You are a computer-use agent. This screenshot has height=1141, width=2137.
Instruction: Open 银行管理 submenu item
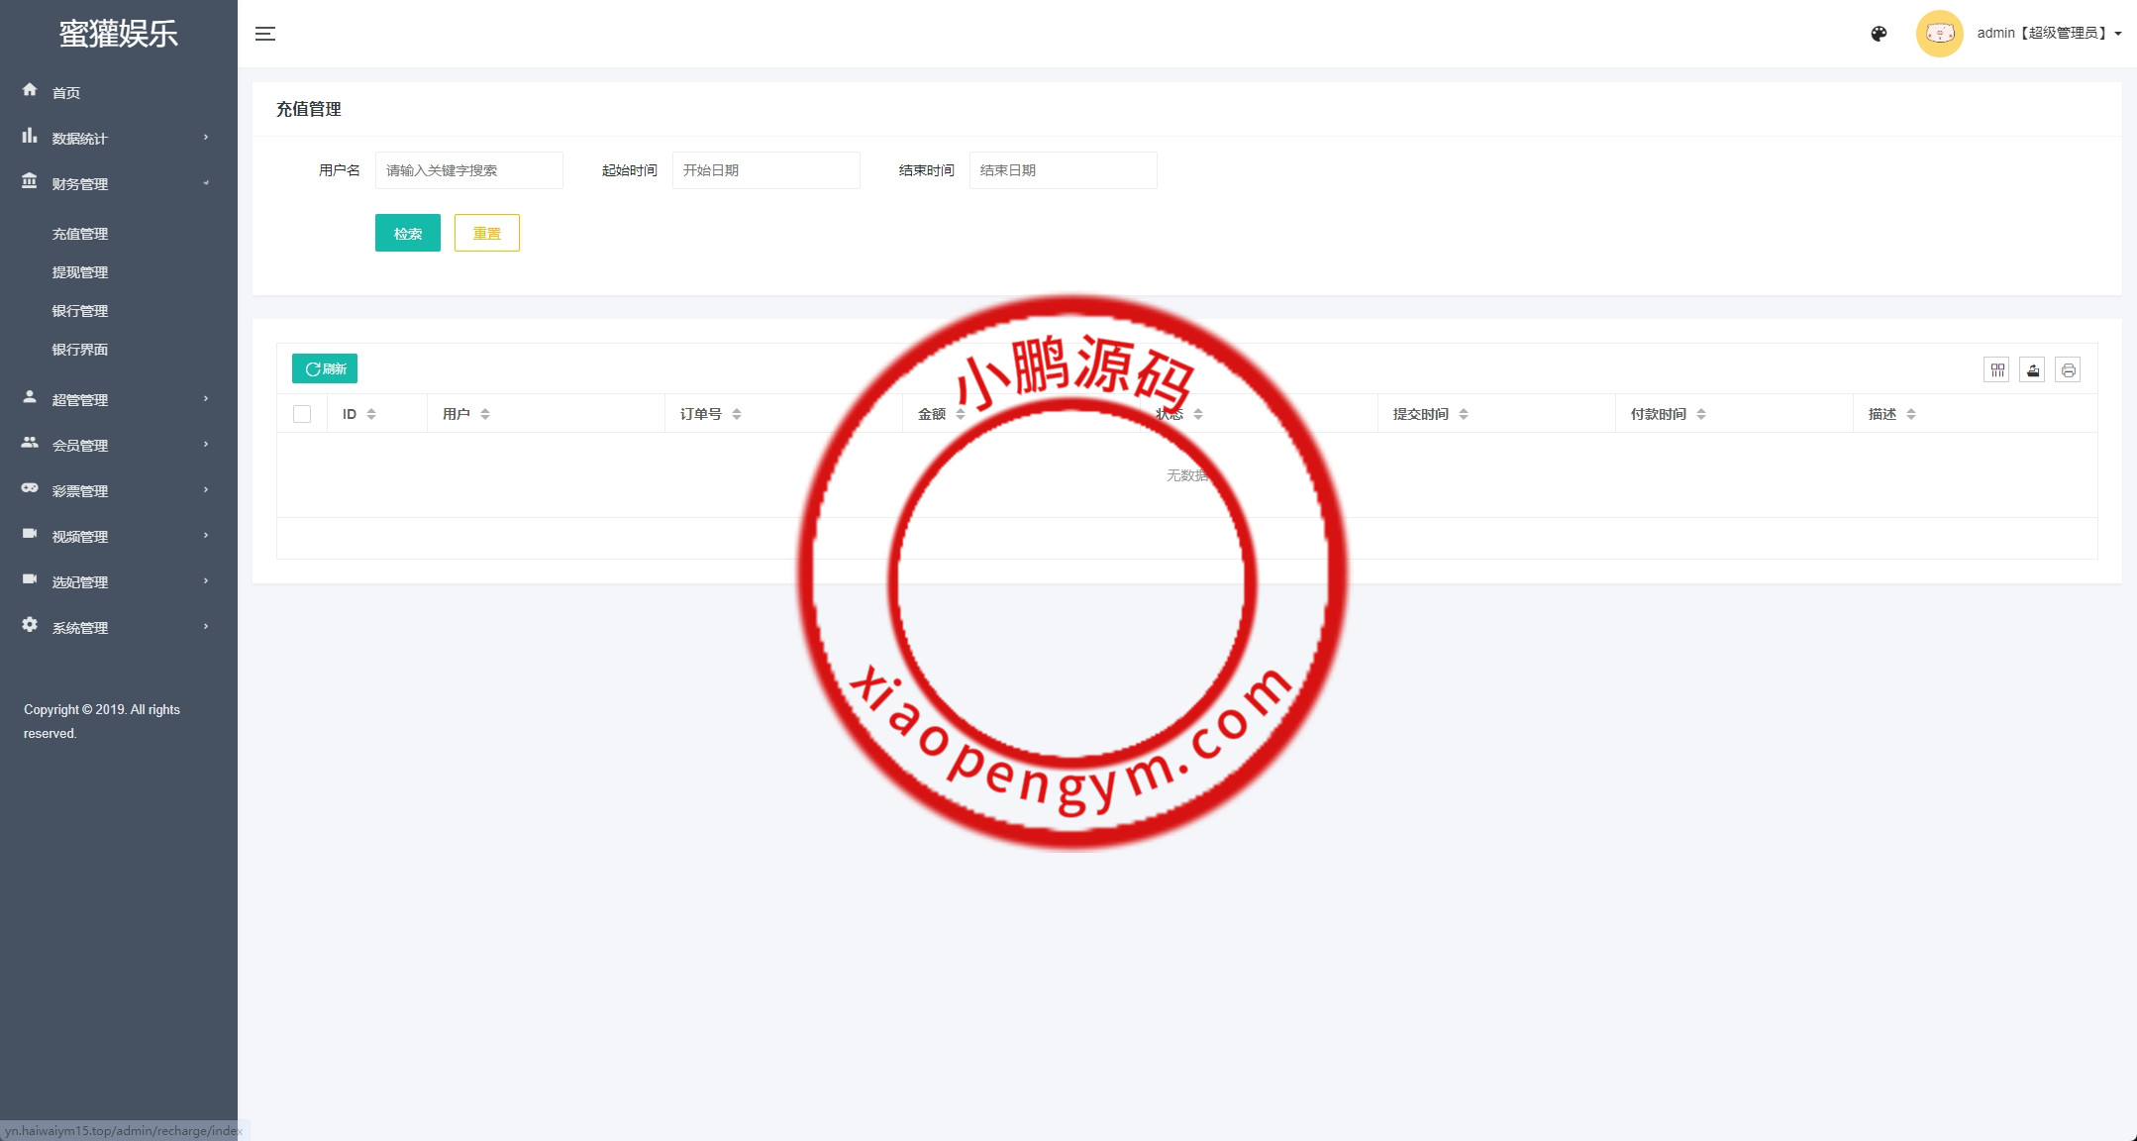click(80, 311)
